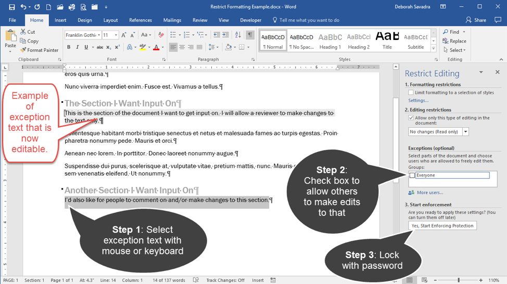This screenshot has width=507, height=284.
Task: Increase paragraph indent
Action: 226,35
